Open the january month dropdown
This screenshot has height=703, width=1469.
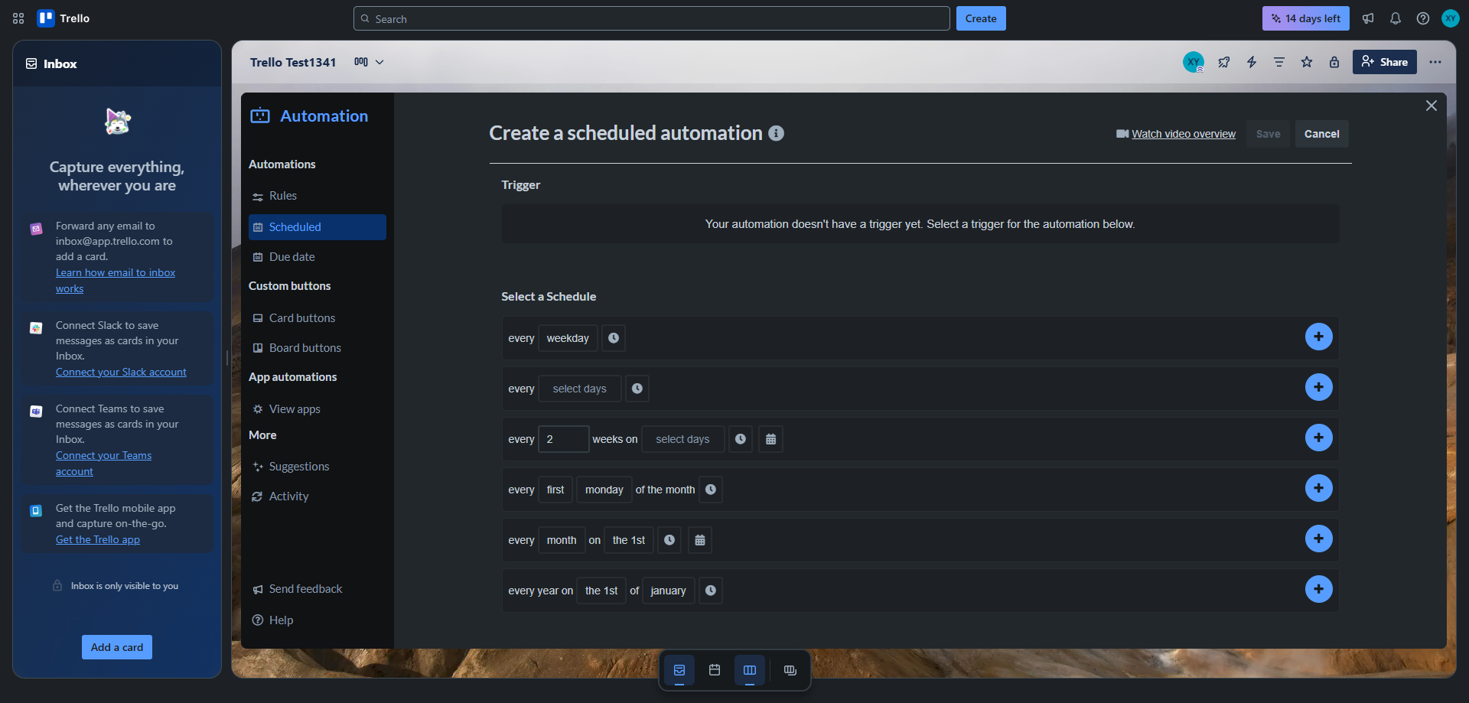click(x=669, y=591)
